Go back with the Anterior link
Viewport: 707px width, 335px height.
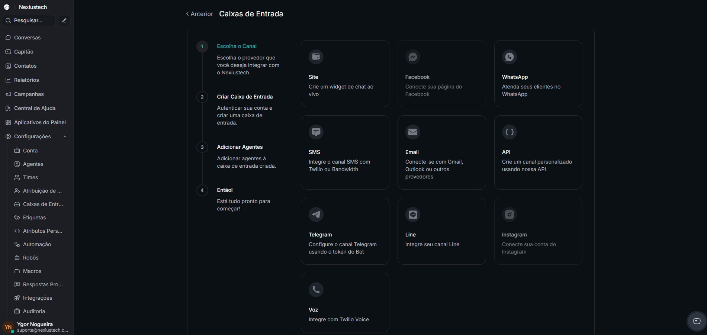pos(199,14)
